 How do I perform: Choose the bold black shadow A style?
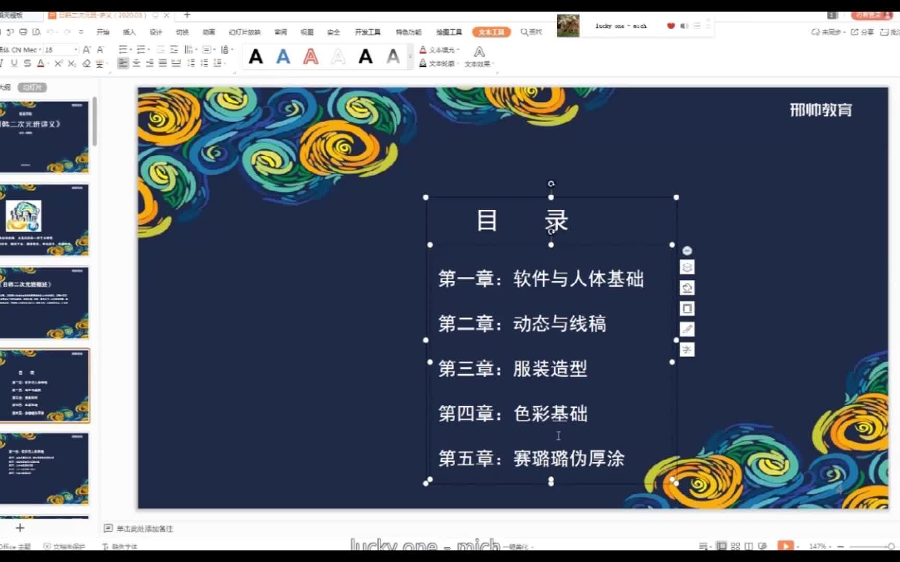click(366, 56)
